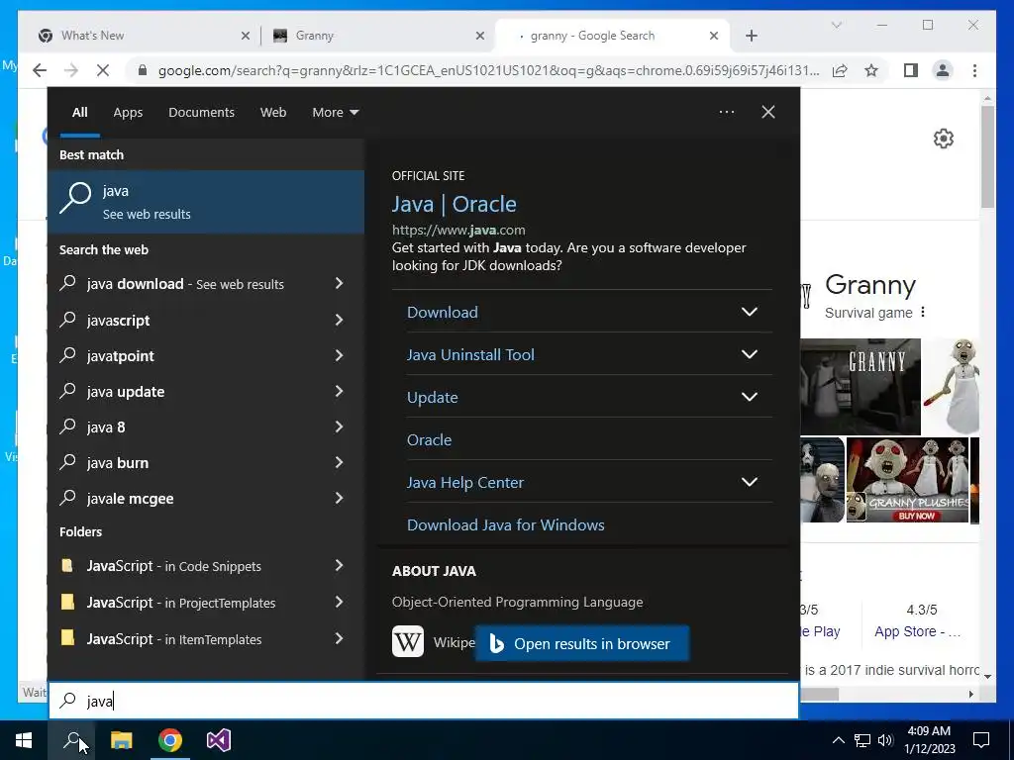
Task: Expand the javatpoint suggestion arrow
Action: tap(339, 355)
